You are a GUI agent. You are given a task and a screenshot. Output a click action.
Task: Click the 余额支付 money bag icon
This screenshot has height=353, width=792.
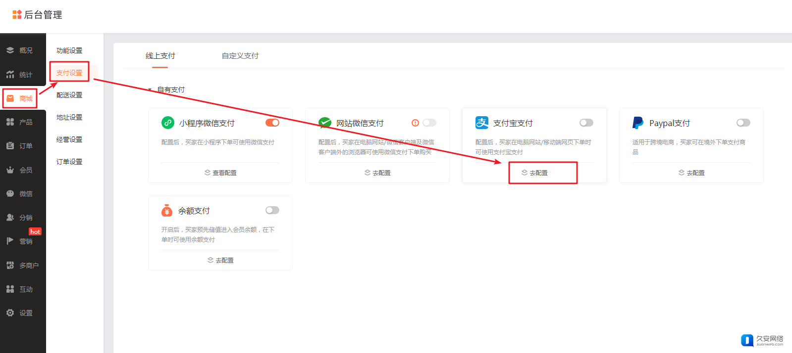click(167, 211)
